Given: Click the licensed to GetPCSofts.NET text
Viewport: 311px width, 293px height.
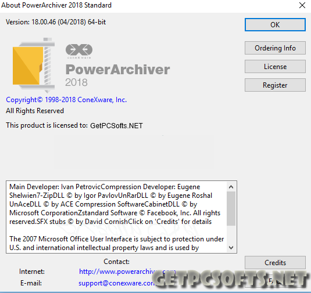Looking at the screenshot, I should (74, 125).
